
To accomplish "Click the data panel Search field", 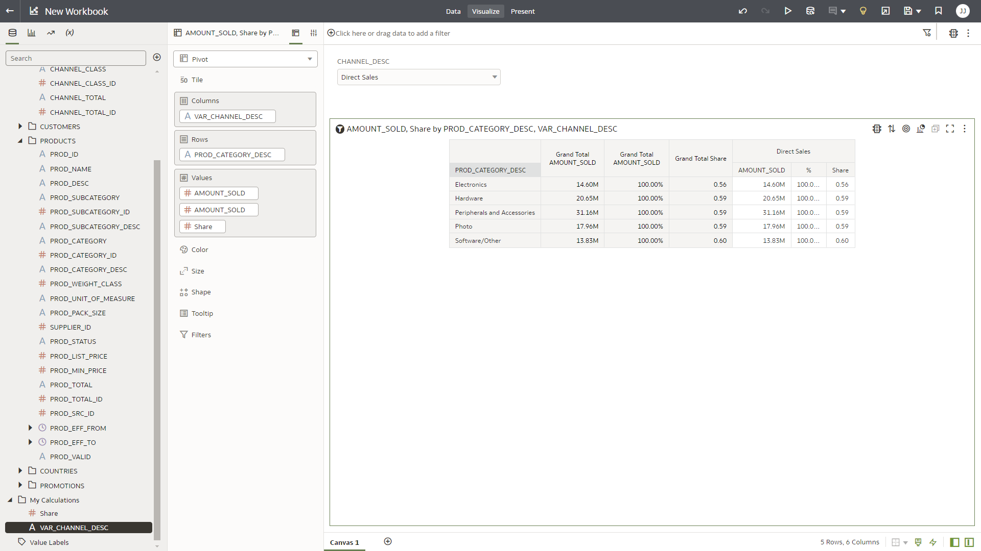I will point(76,58).
